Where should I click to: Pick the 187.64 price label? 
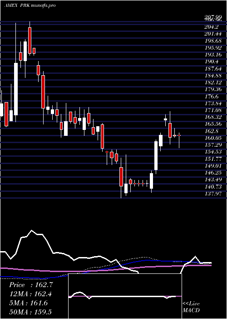click(x=212, y=68)
